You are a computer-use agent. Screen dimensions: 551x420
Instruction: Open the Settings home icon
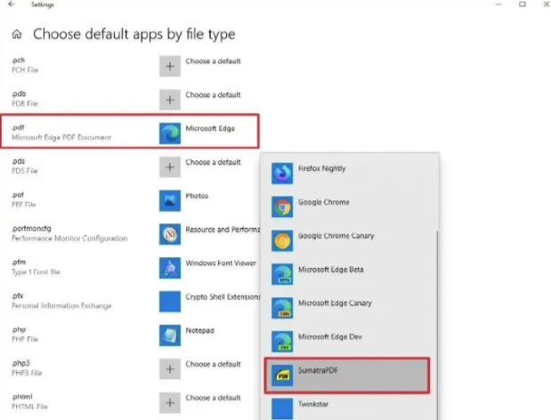17,35
